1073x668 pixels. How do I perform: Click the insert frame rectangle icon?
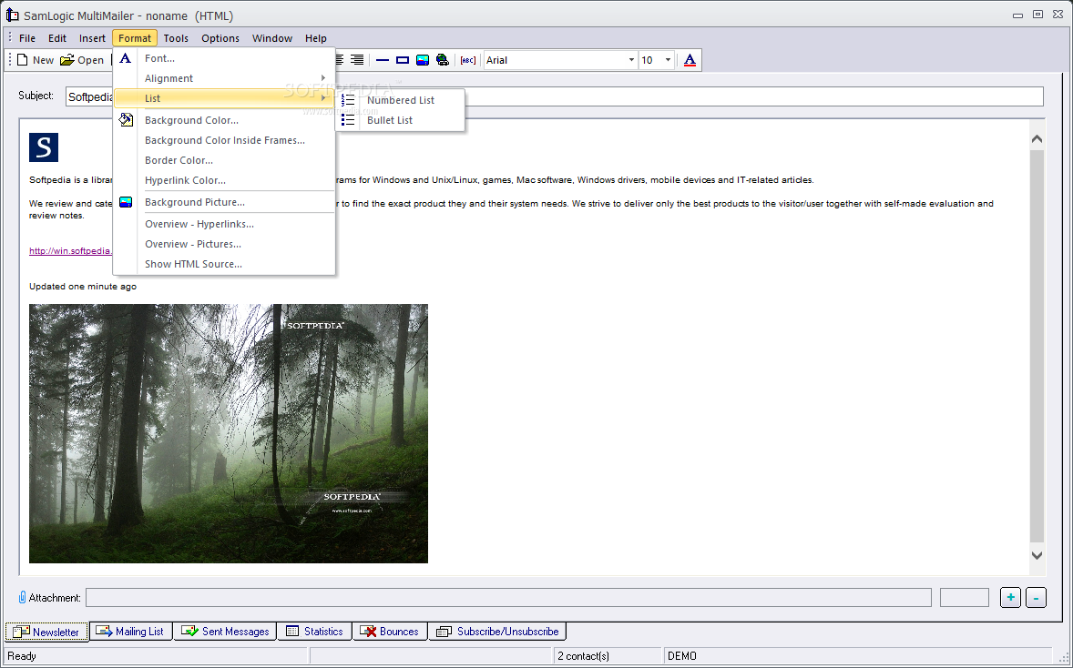[x=403, y=60]
